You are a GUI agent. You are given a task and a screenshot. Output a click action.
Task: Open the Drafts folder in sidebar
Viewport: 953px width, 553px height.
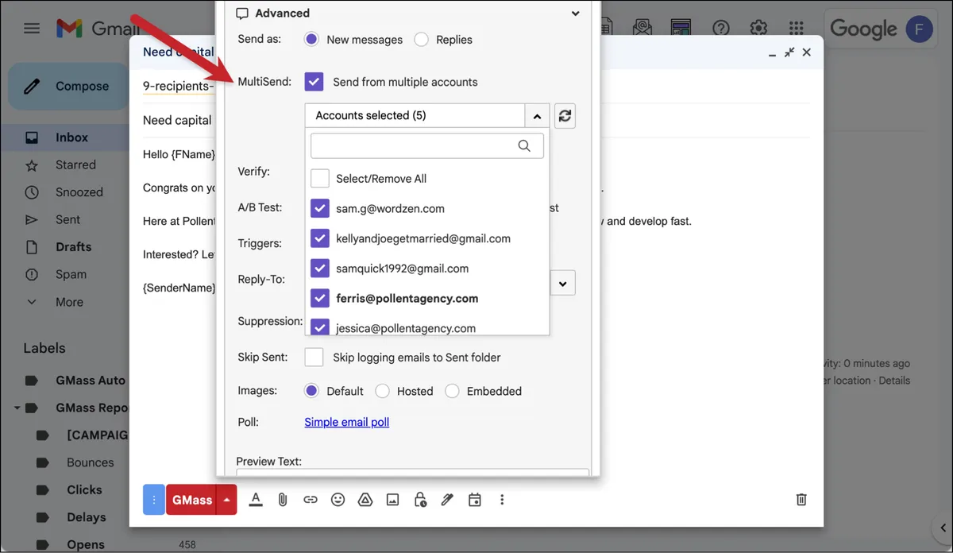pos(74,247)
